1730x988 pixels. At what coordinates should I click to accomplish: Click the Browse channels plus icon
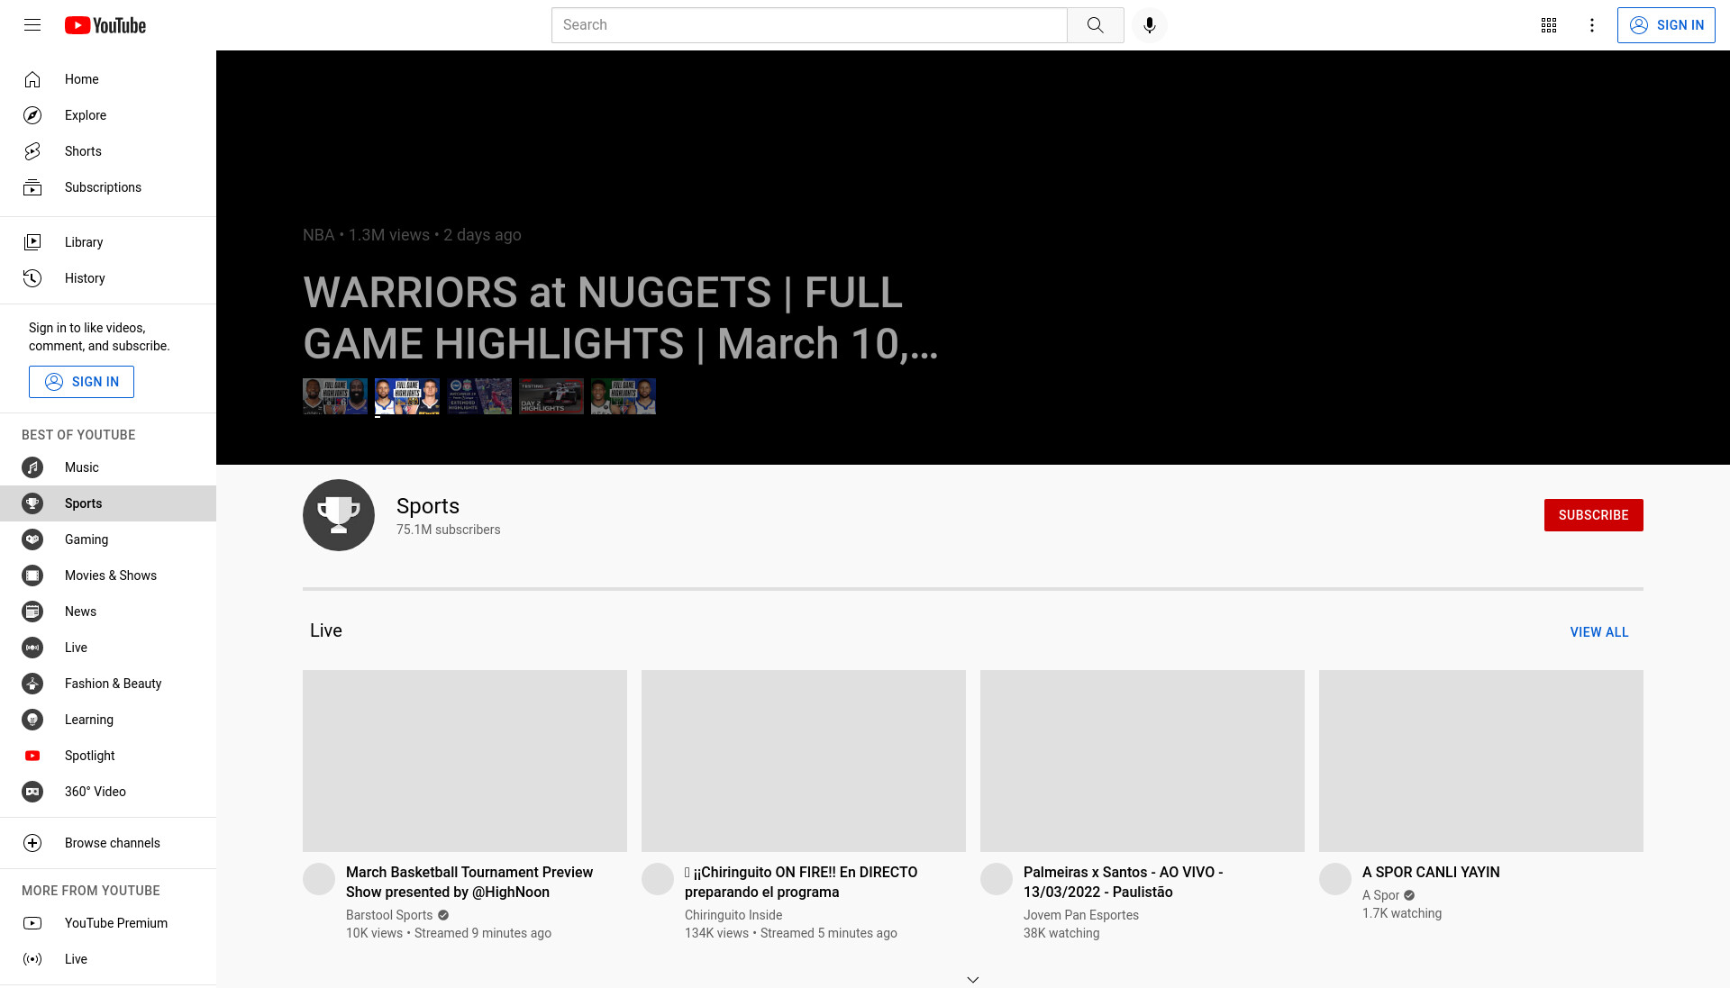point(32,843)
